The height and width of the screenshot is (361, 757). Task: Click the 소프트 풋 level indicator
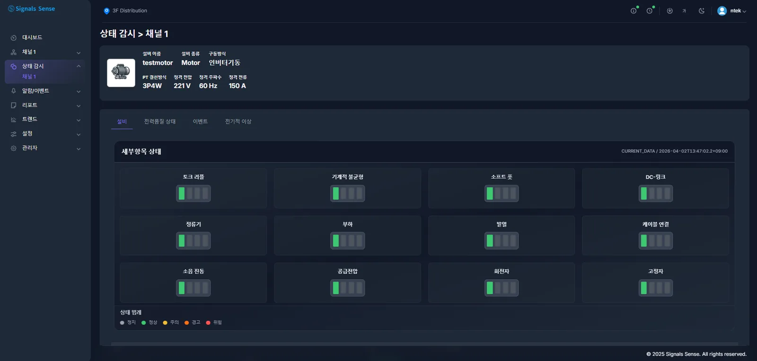tap(502, 193)
